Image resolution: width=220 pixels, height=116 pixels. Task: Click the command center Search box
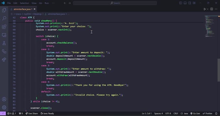click(x=115, y=3)
